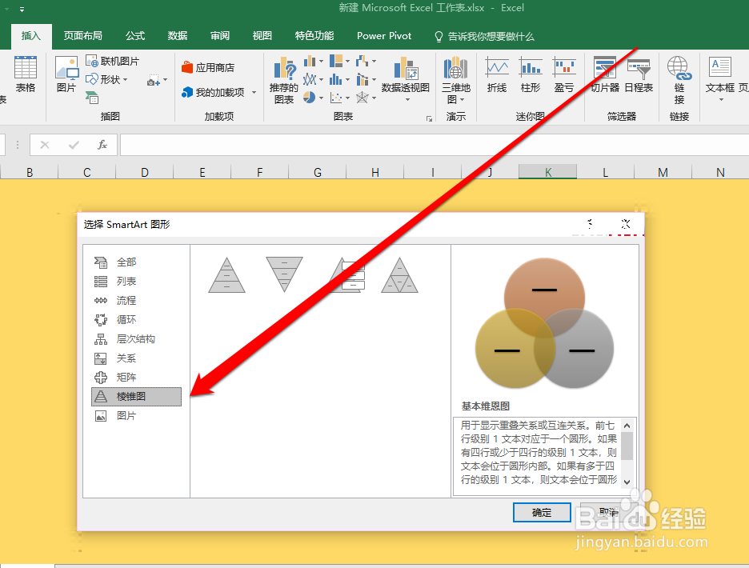Open 应用商店 app store
This screenshot has width=749, height=568.
point(208,67)
